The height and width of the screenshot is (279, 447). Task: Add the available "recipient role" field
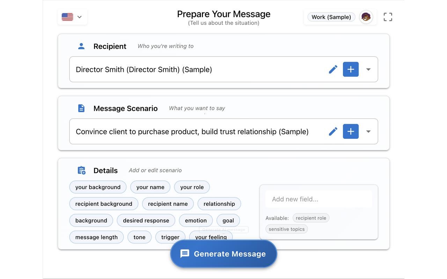coord(311,218)
